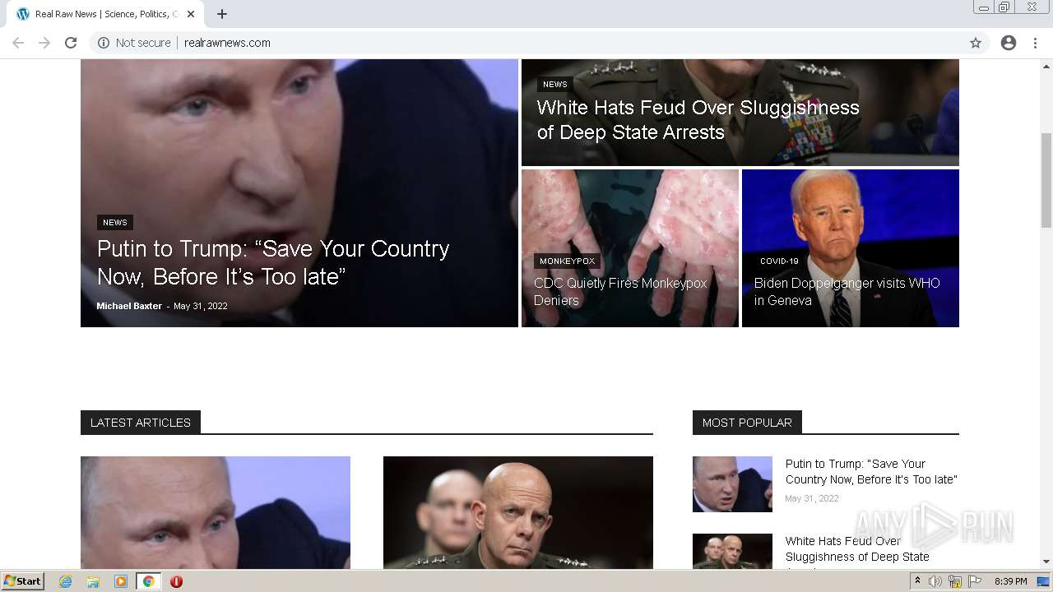Click the vertical scrollbar thumb
The height and width of the screenshot is (592, 1053).
click(1046, 179)
